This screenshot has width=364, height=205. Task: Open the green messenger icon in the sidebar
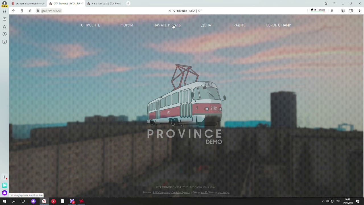[x=5, y=185]
